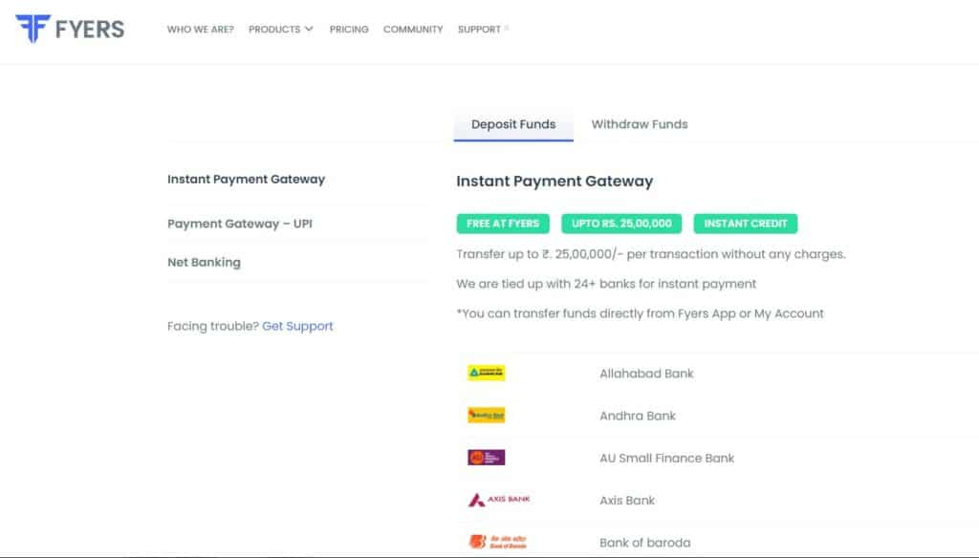Click the AU Small Finance Bank name

pyautogui.click(x=666, y=458)
